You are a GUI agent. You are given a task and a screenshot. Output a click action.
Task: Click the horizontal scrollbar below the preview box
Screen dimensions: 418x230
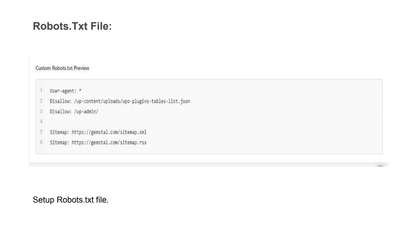[x=209, y=164]
